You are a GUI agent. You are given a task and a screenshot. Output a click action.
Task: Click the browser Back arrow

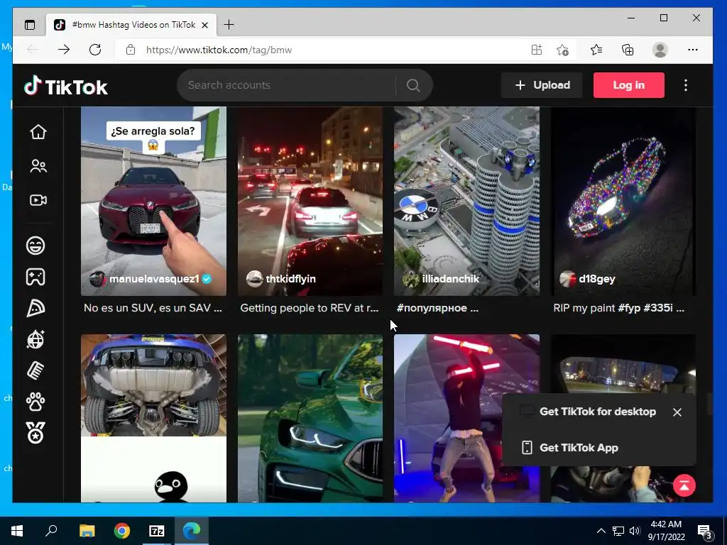pyautogui.click(x=33, y=50)
